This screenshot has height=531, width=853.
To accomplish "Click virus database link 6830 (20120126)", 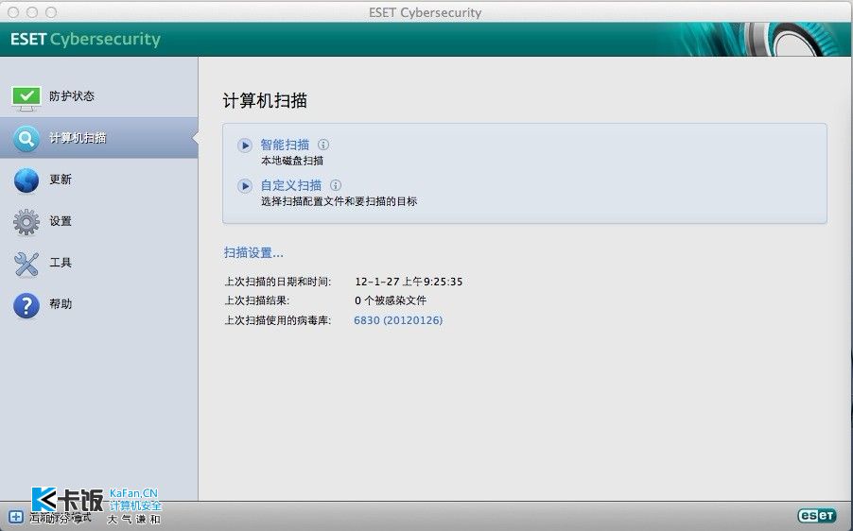I will pyautogui.click(x=398, y=320).
